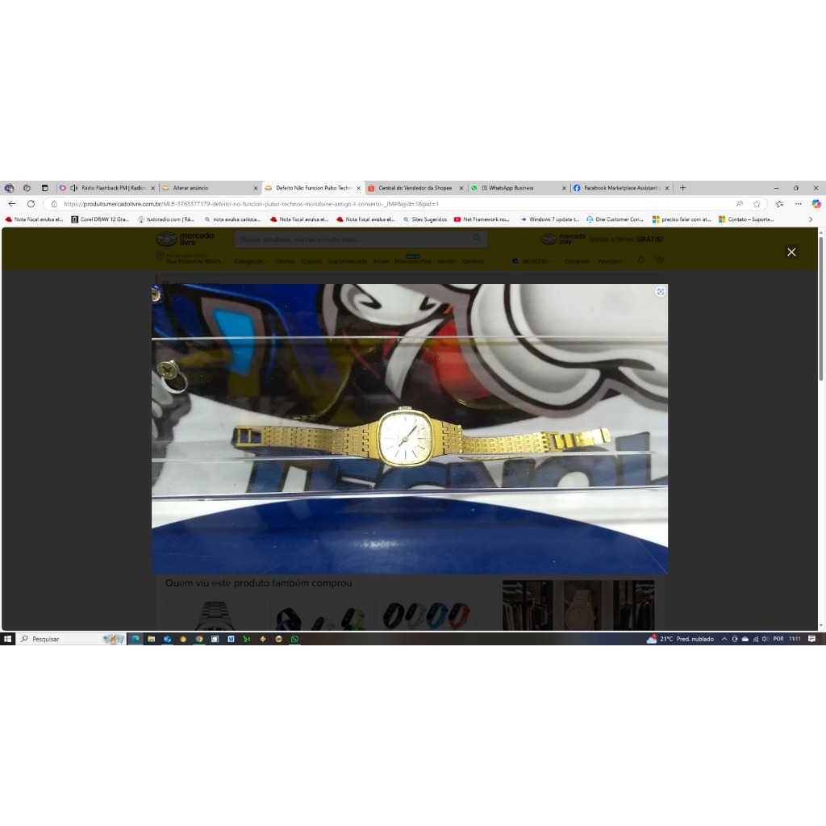
Task: Open the Copilot icon in Edge
Action: (x=816, y=204)
